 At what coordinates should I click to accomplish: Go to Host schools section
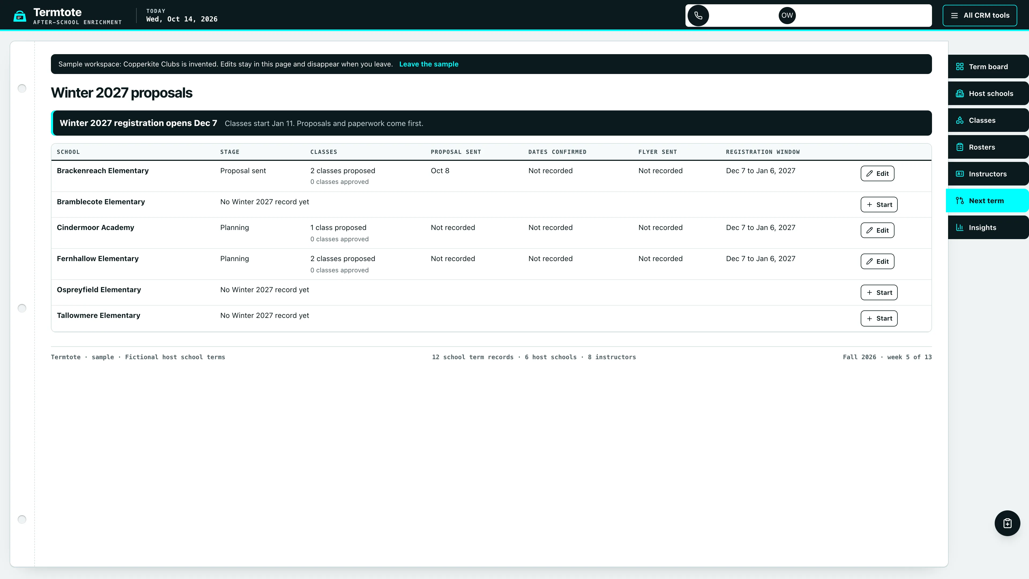coord(988,94)
